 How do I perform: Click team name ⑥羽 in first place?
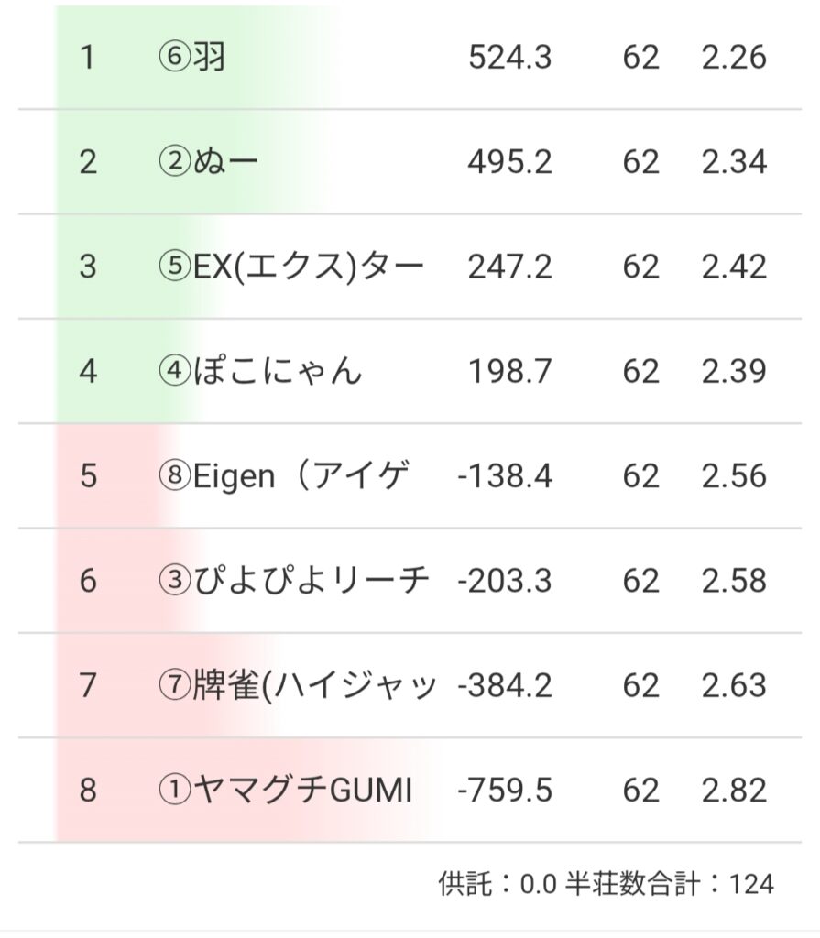pyautogui.click(x=191, y=58)
